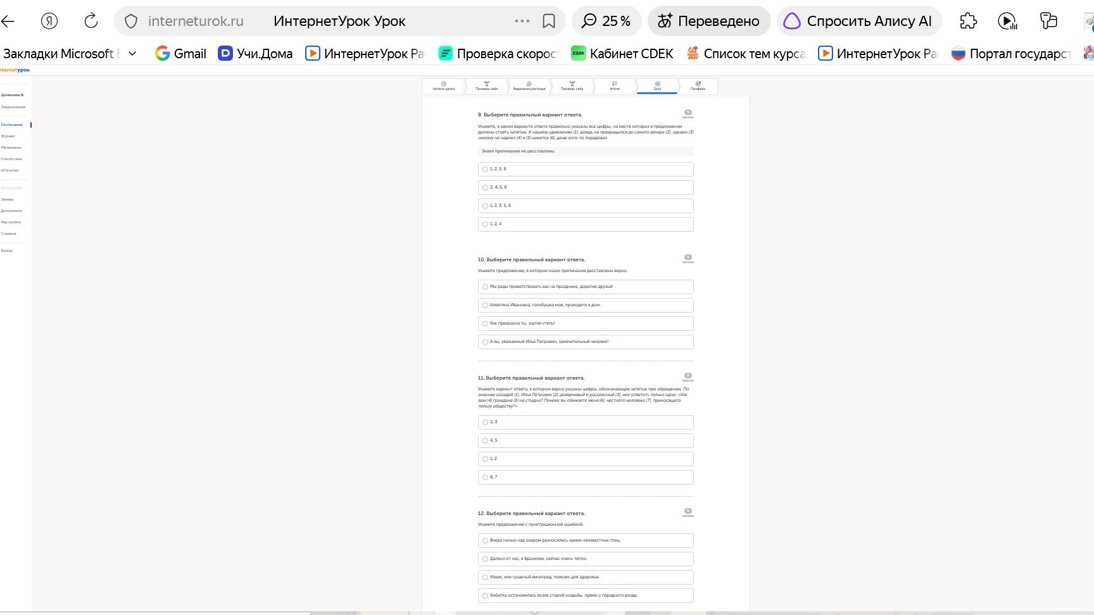1094x615 pixels.
Task: Open the 'Учи.Дома' bookmark
Action: point(255,54)
